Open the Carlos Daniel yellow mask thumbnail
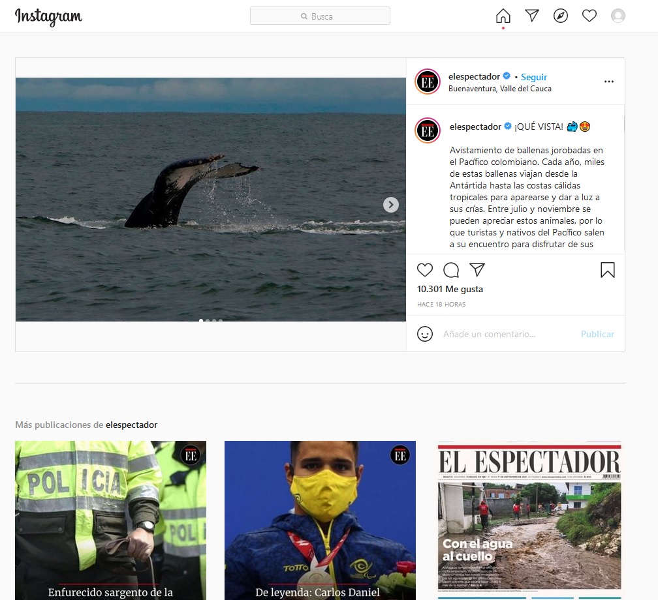The height and width of the screenshot is (600, 658). [x=320, y=520]
